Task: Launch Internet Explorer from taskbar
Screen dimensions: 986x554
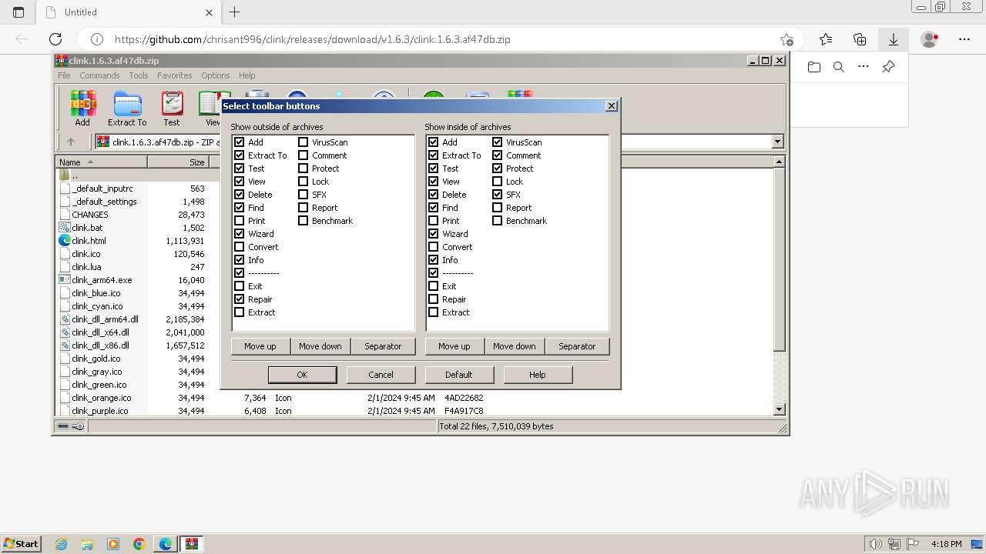Action: pos(62,544)
